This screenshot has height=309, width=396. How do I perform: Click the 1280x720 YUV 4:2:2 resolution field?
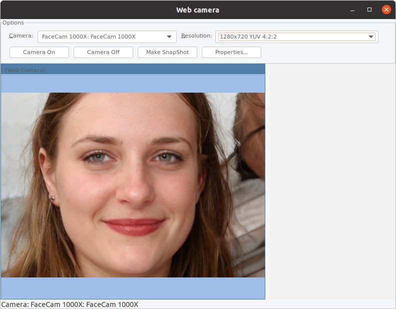click(x=290, y=37)
